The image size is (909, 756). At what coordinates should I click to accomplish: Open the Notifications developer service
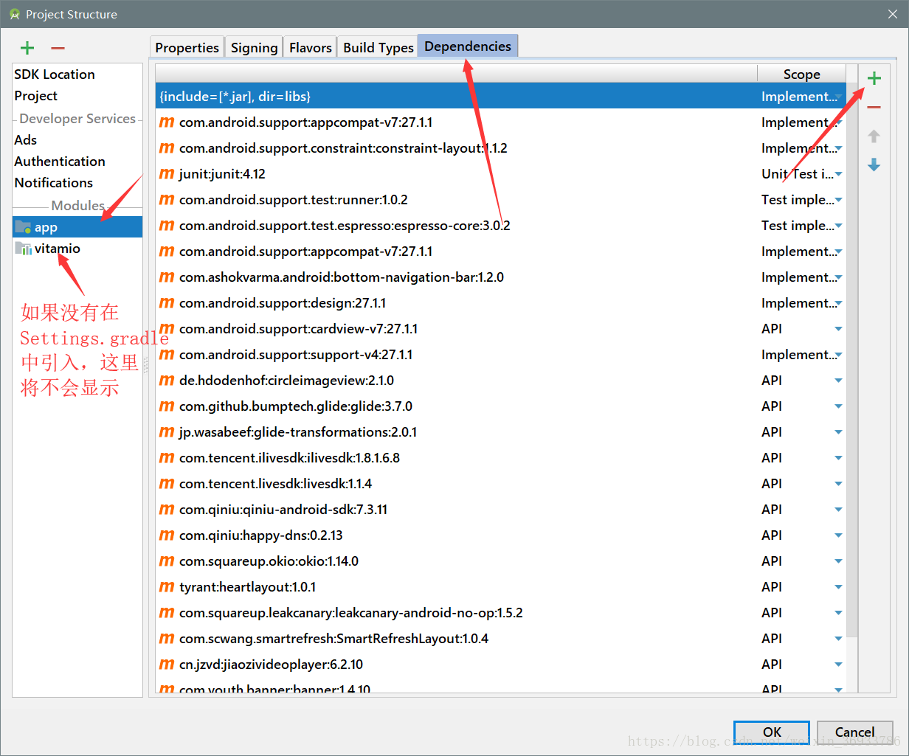coord(54,183)
